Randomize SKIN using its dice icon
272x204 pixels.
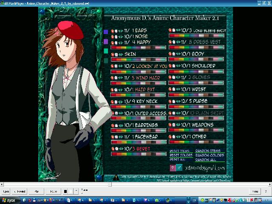point(116,54)
